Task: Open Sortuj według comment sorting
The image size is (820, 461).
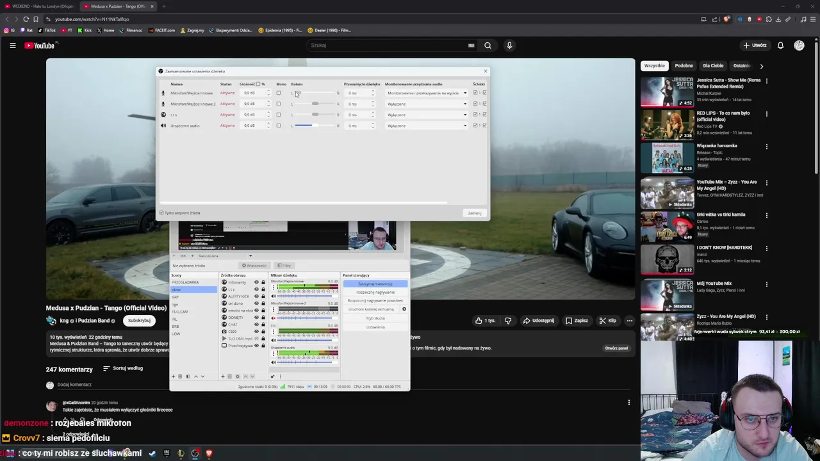Action: (123, 369)
